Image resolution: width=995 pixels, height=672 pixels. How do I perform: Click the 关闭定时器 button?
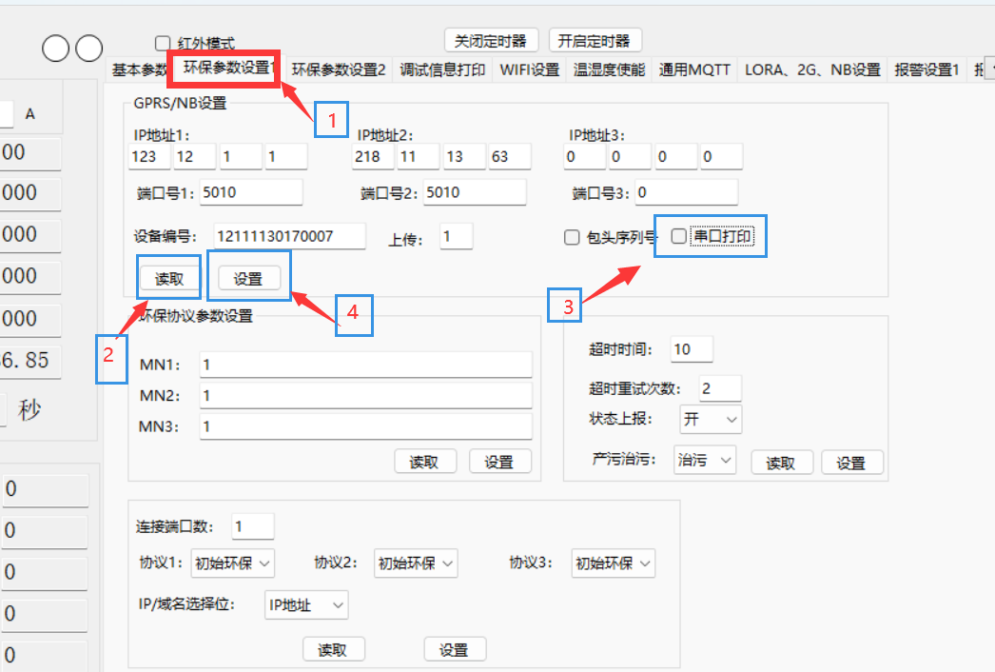pyautogui.click(x=491, y=41)
